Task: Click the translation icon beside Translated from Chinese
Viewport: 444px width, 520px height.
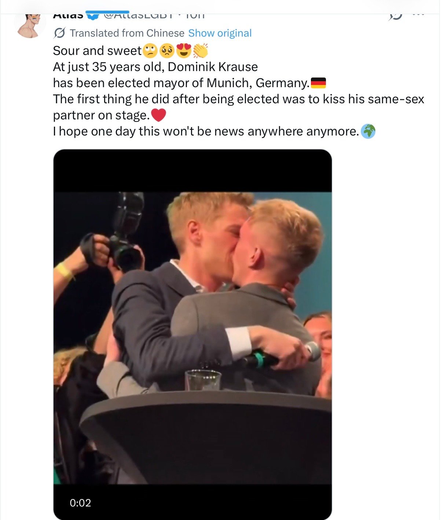Action: tap(59, 33)
